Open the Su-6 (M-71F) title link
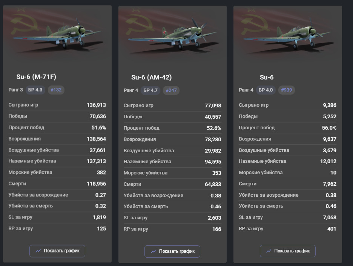Image resolution: width=353 pixels, height=266 pixels. (x=36, y=77)
